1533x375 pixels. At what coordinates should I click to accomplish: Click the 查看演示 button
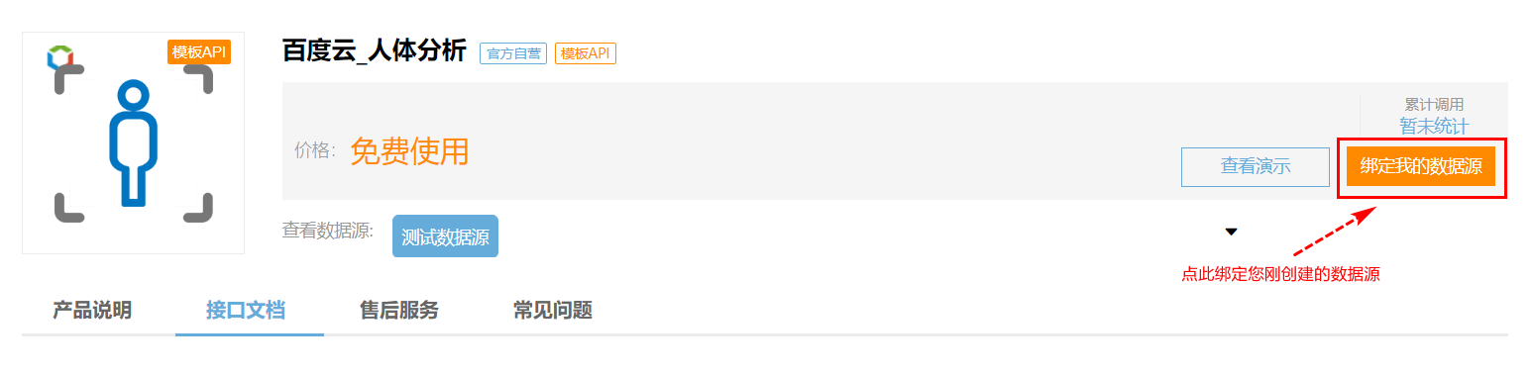[1256, 166]
